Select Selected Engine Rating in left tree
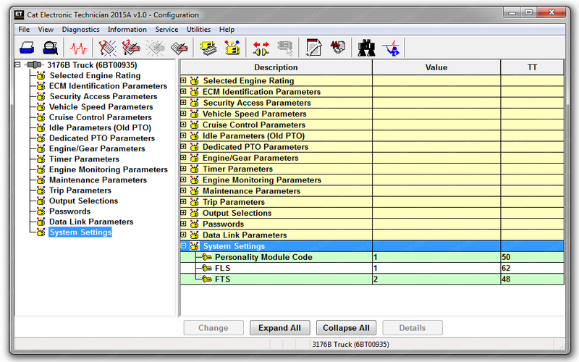Viewport: 579px width, 362px height. (x=95, y=76)
